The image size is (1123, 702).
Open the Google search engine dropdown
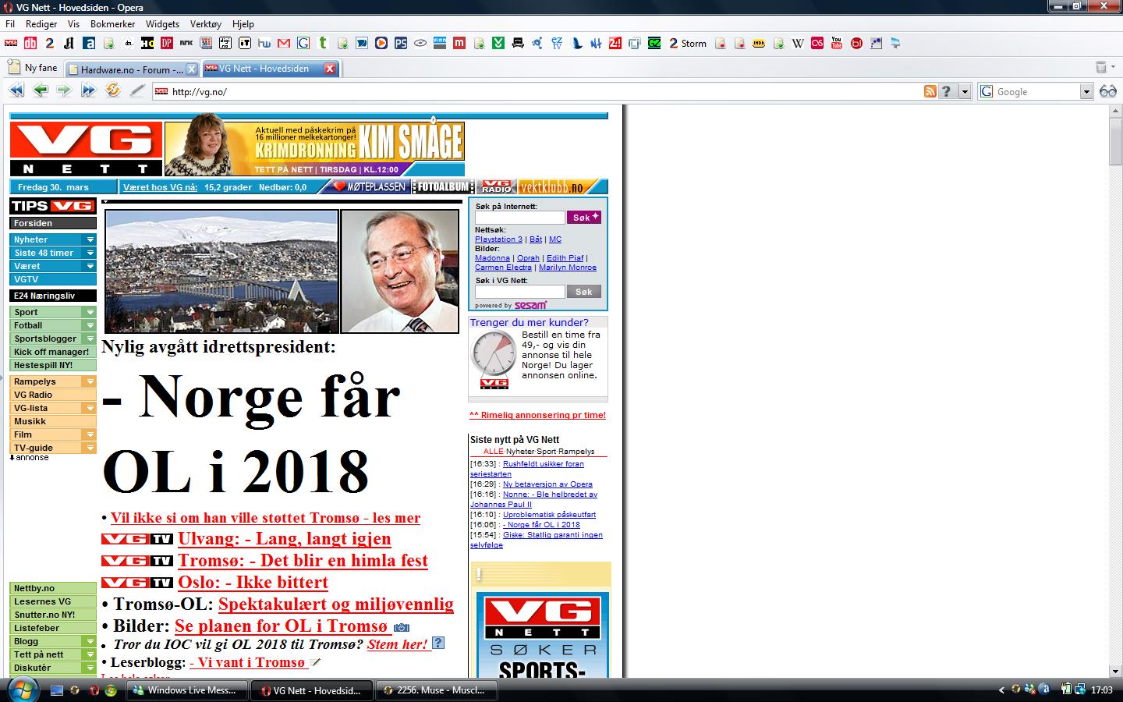coord(1086,91)
